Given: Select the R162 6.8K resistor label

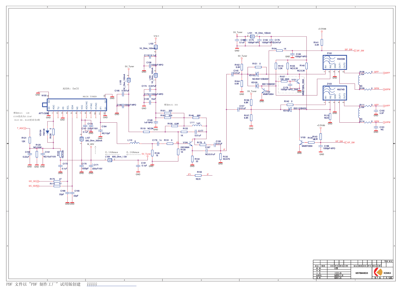Looking at the screenshot, I should (237, 66).
